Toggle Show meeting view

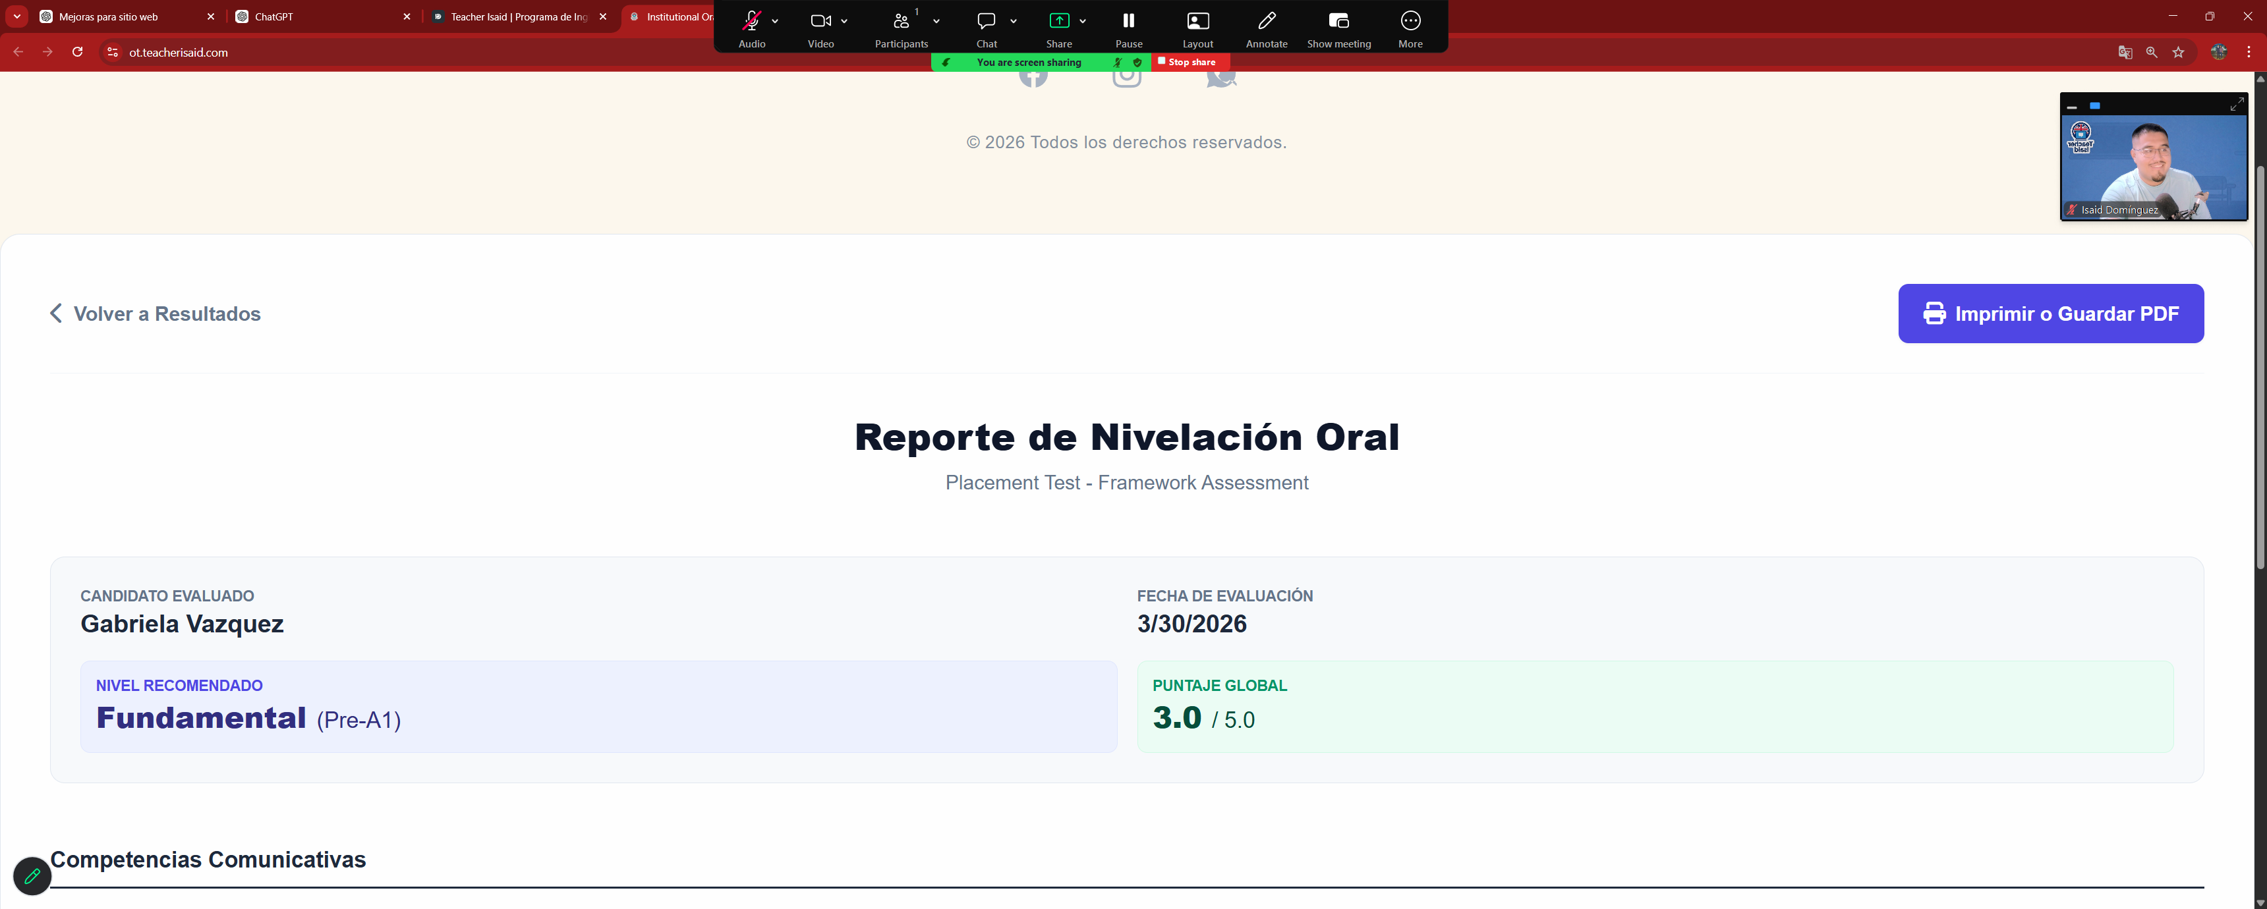[1338, 24]
